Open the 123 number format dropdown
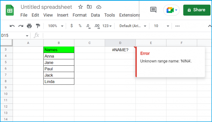This screenshot has width=212, height=122. click(x=107, y=26)
